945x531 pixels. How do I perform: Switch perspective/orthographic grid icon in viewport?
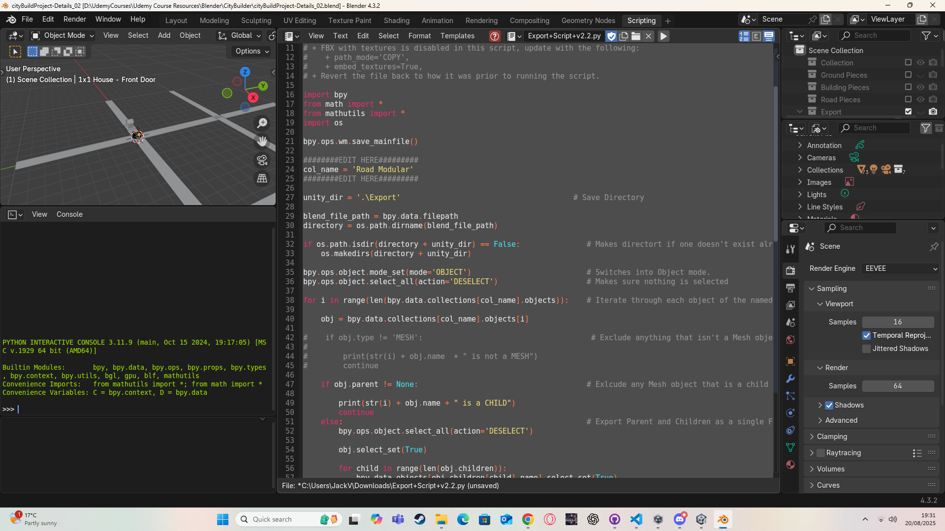[x=262, y=178]
